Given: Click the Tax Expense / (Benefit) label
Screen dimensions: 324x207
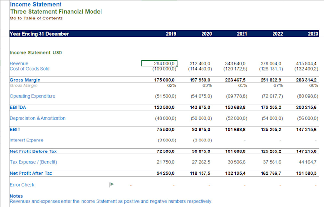Looking at the screenshot, I should (x=33, y=162).
